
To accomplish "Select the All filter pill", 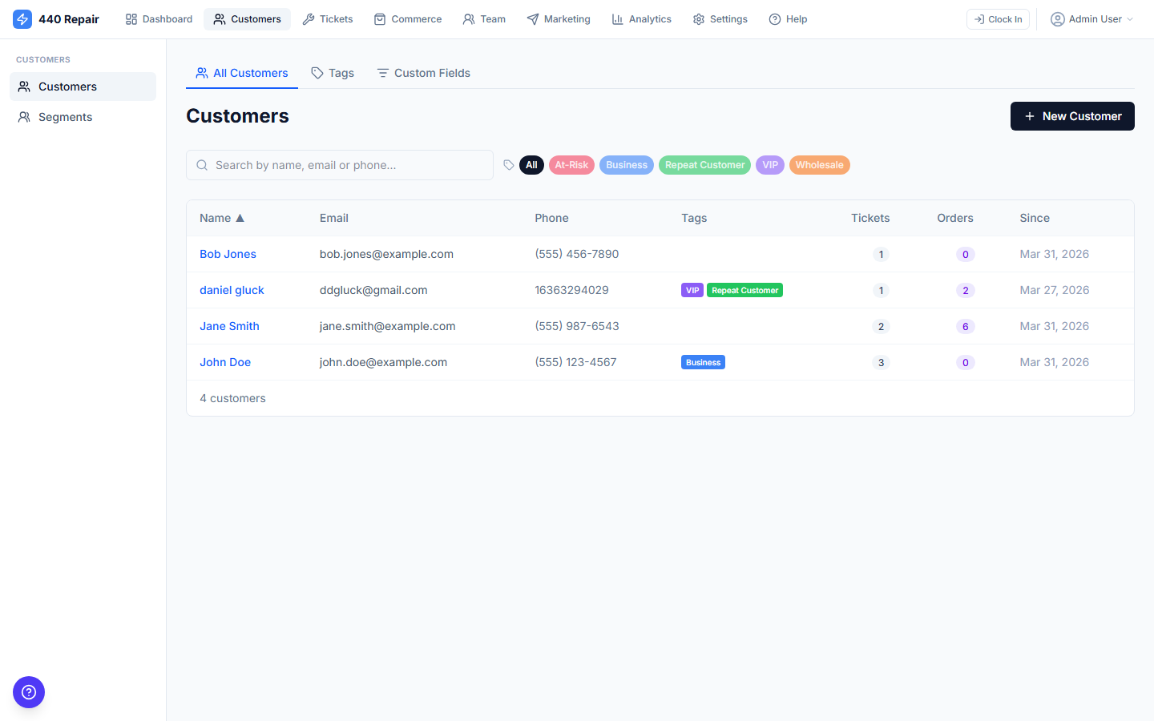I will (x=531, y=164).
